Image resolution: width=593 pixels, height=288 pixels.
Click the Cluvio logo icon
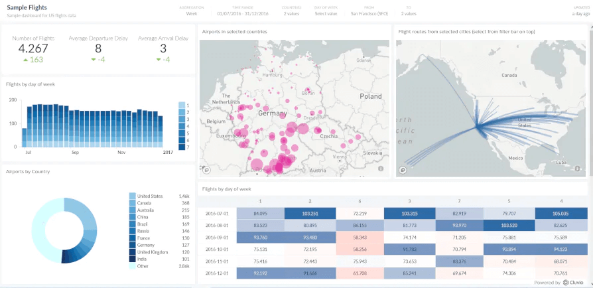point(566,282)
